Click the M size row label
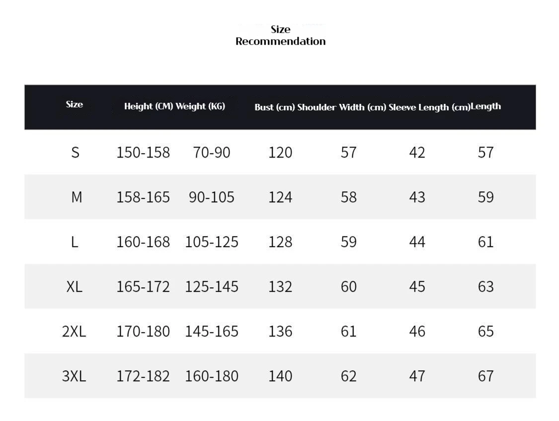The image size is (559, 421). [76, 197]
